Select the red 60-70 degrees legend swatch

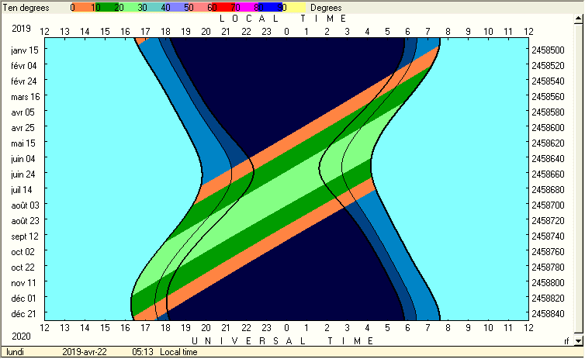pyautogui.click(x=224, y=8)
